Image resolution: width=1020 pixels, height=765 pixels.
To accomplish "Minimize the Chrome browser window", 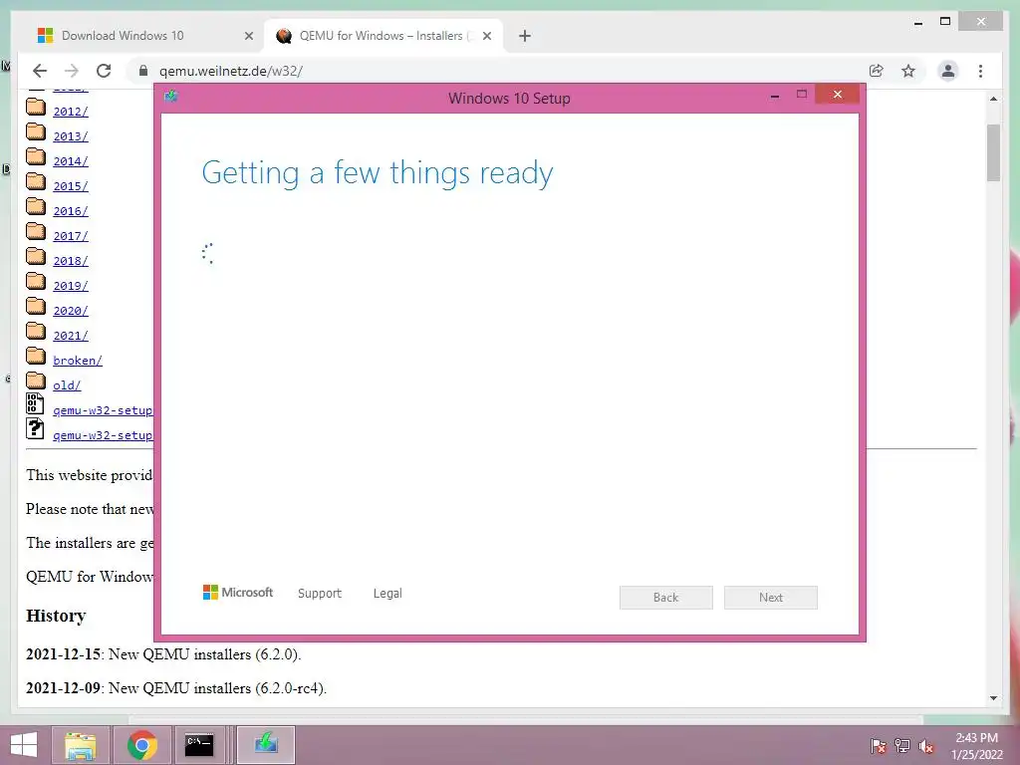I will pyautogui.click(x=917, y=23).
